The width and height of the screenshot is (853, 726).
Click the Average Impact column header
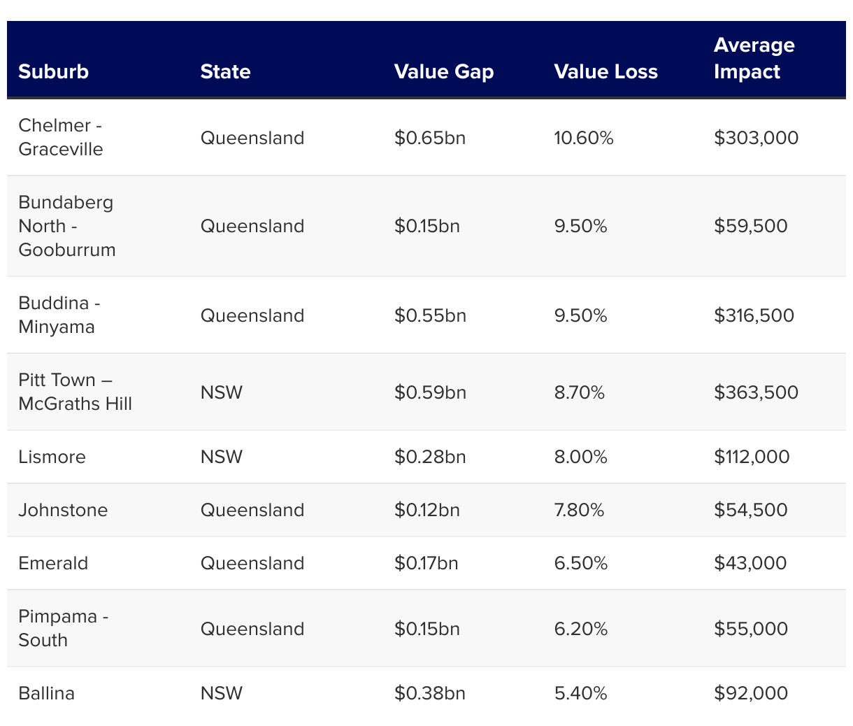click(754, 59)
